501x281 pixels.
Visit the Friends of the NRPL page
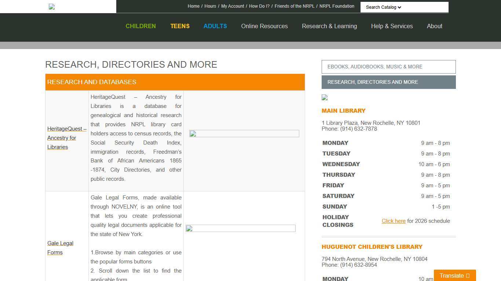(x=294, y=6)
